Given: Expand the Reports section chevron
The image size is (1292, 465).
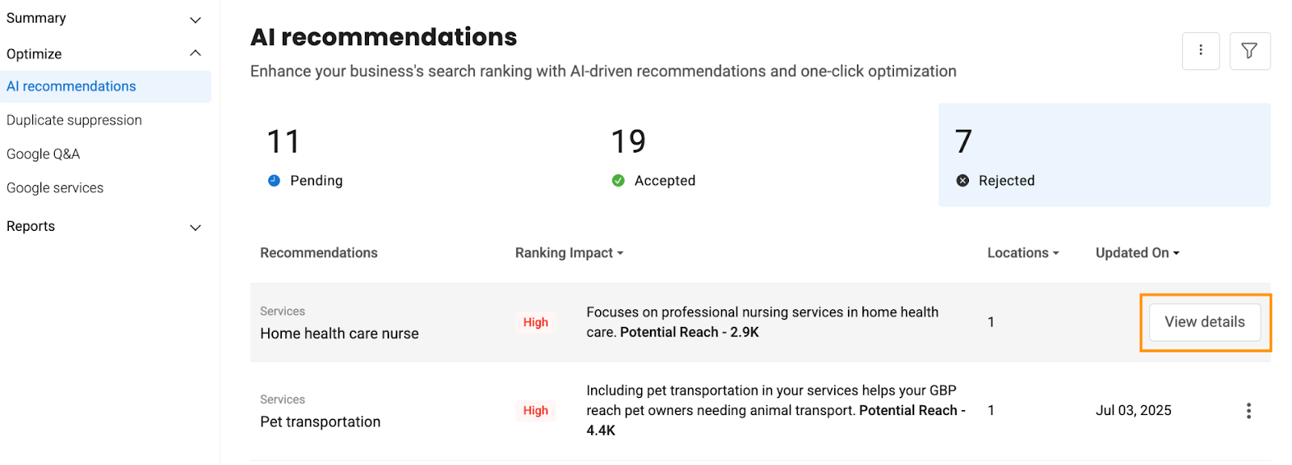Looking at the screenshot, I should [x=195, y=228].
